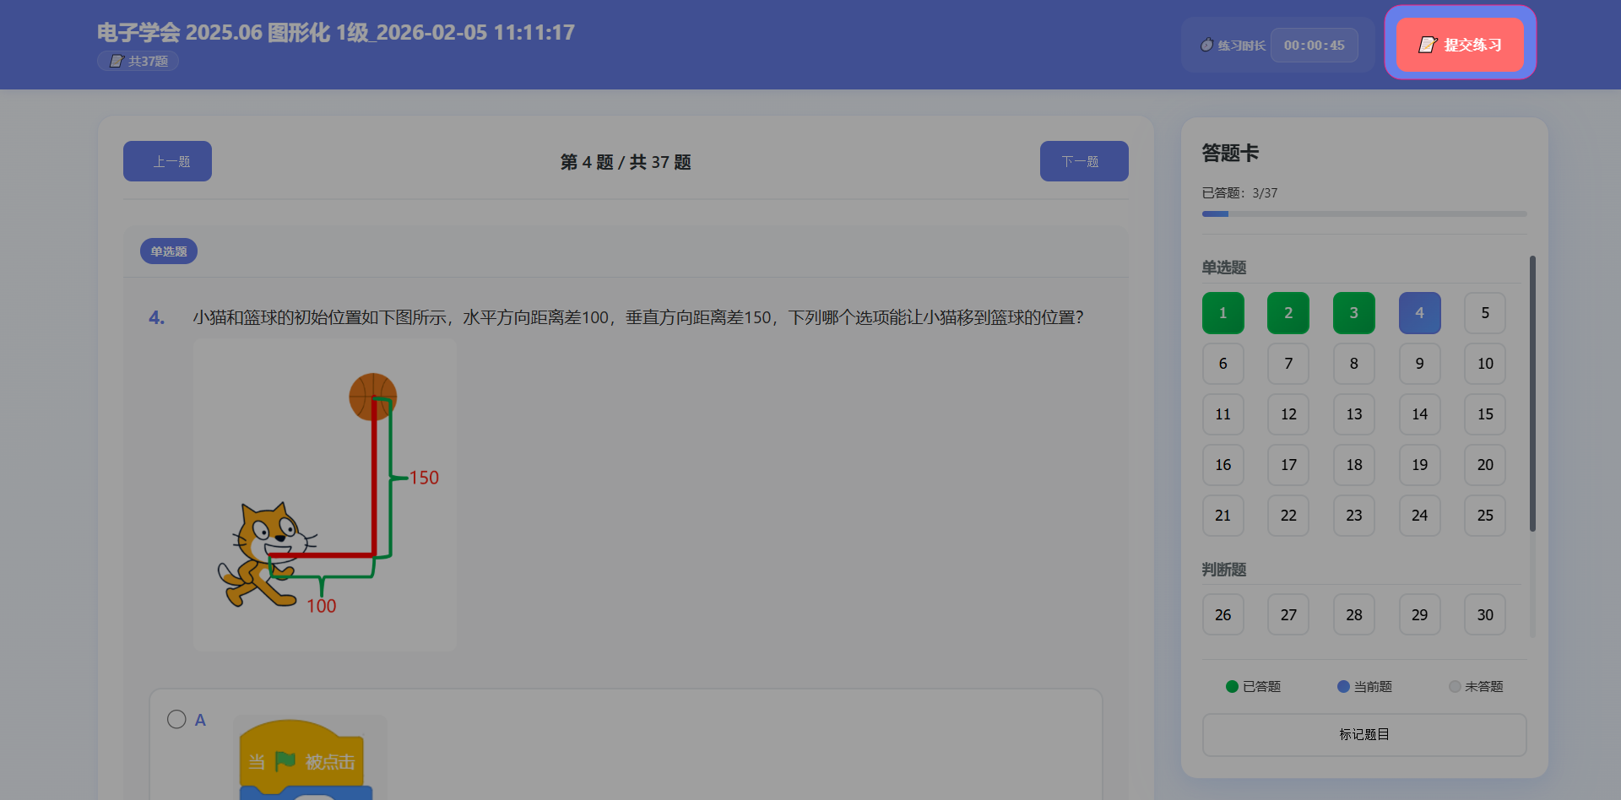The height and width of the screenshot is (800, 1621).
Task: Open 判断题 question 26
Action: [1223, 615]
